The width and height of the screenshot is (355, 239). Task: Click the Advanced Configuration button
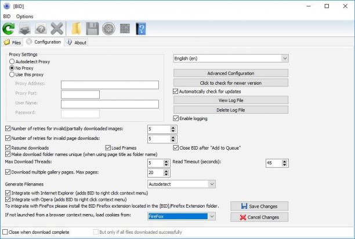[231, 73]
